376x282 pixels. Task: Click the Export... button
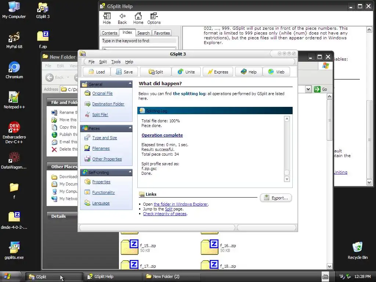tap(276, 198)
